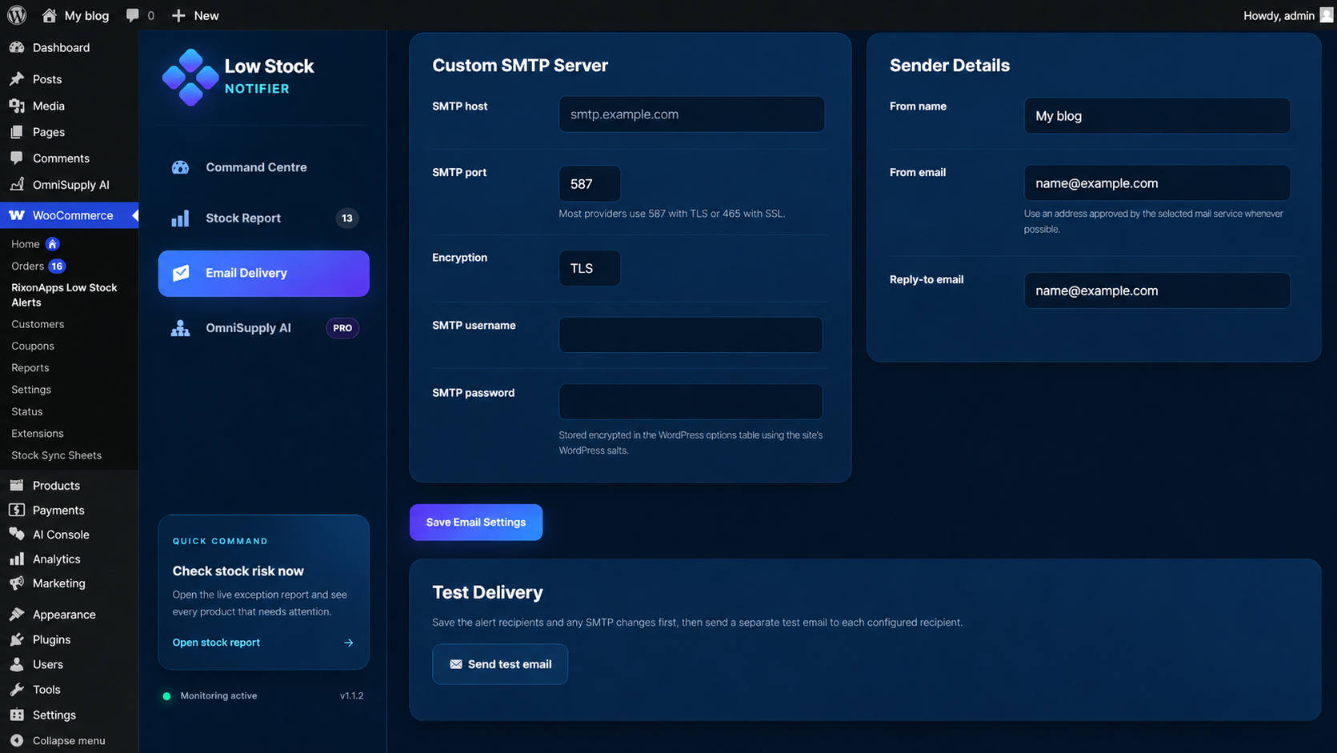Click the Command Centre gauge icon
Screen dimensions: 1337x753
[180, 167]
